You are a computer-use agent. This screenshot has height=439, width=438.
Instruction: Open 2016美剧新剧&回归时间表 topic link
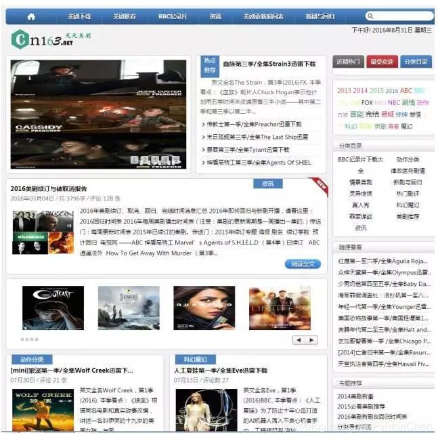click(x=372, y=417)
